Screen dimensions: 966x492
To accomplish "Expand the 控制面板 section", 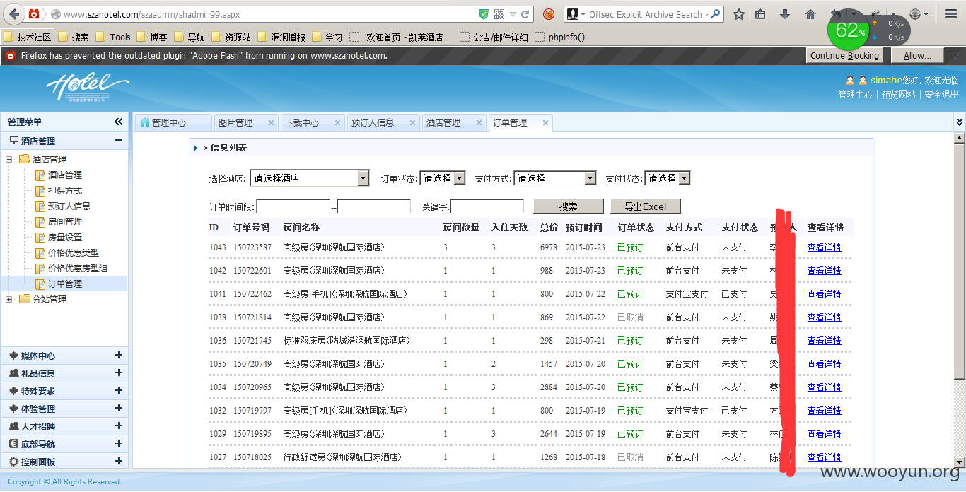I will [x=118, y=462].
